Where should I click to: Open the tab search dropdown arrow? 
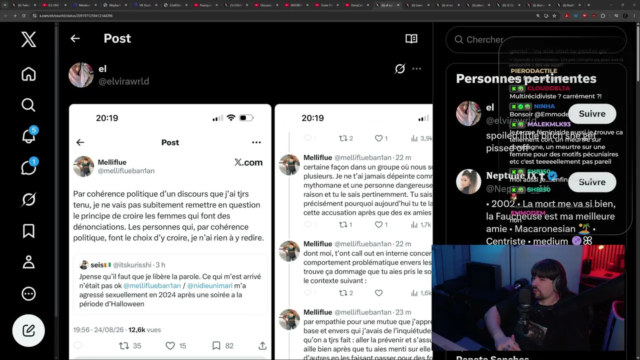pos(5,5)
